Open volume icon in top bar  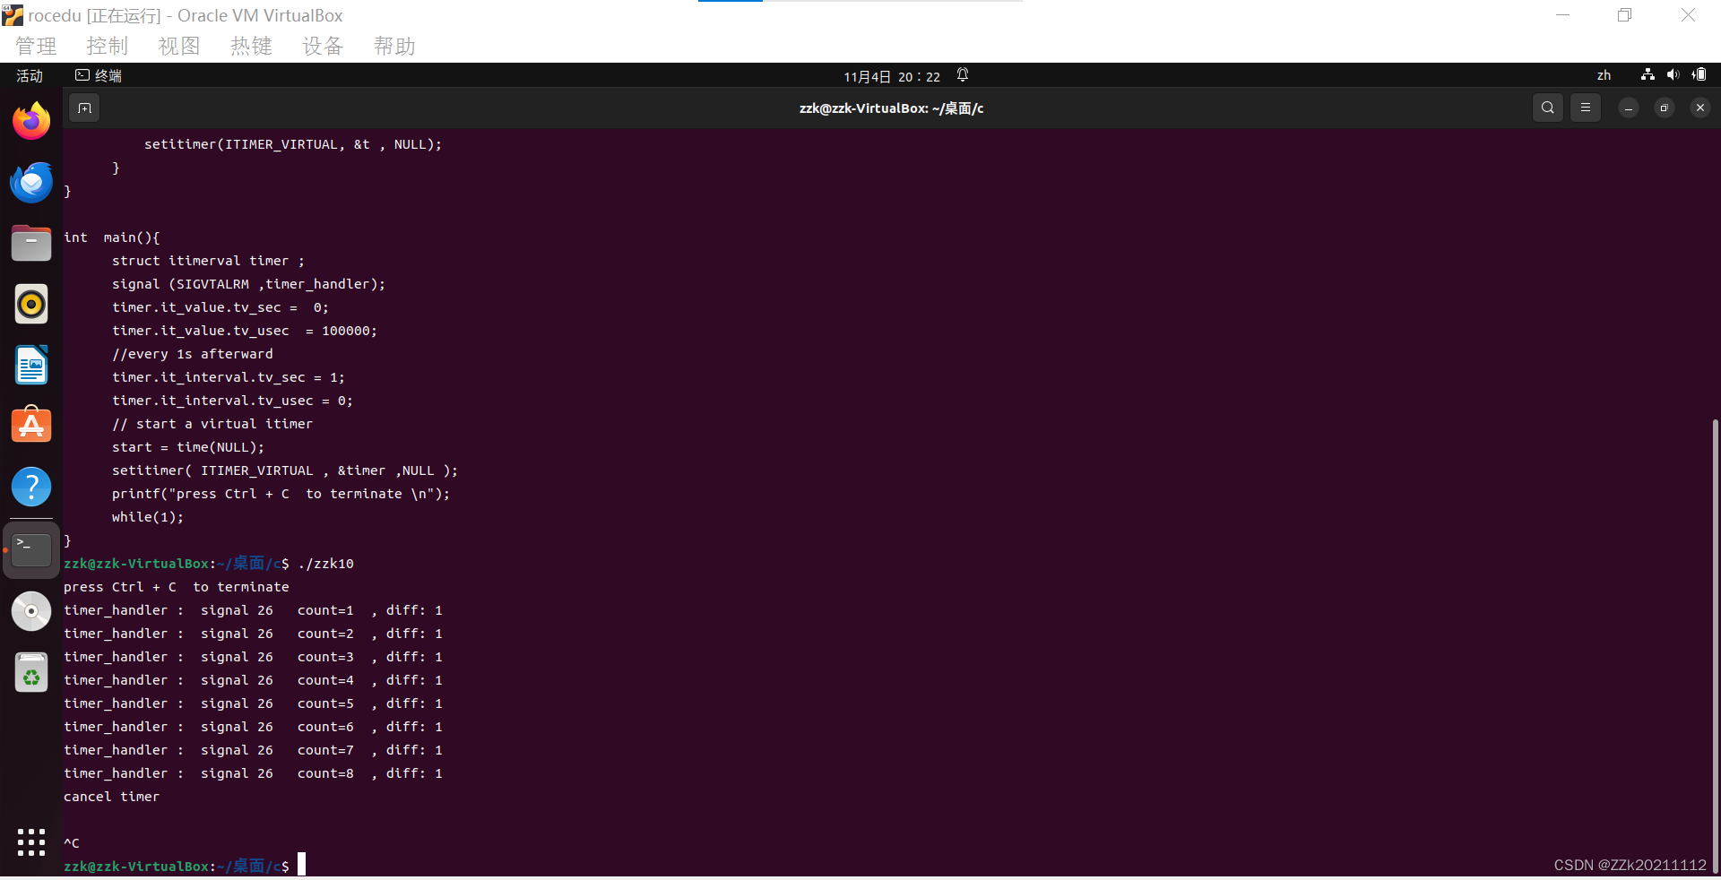pos(1673,75)
